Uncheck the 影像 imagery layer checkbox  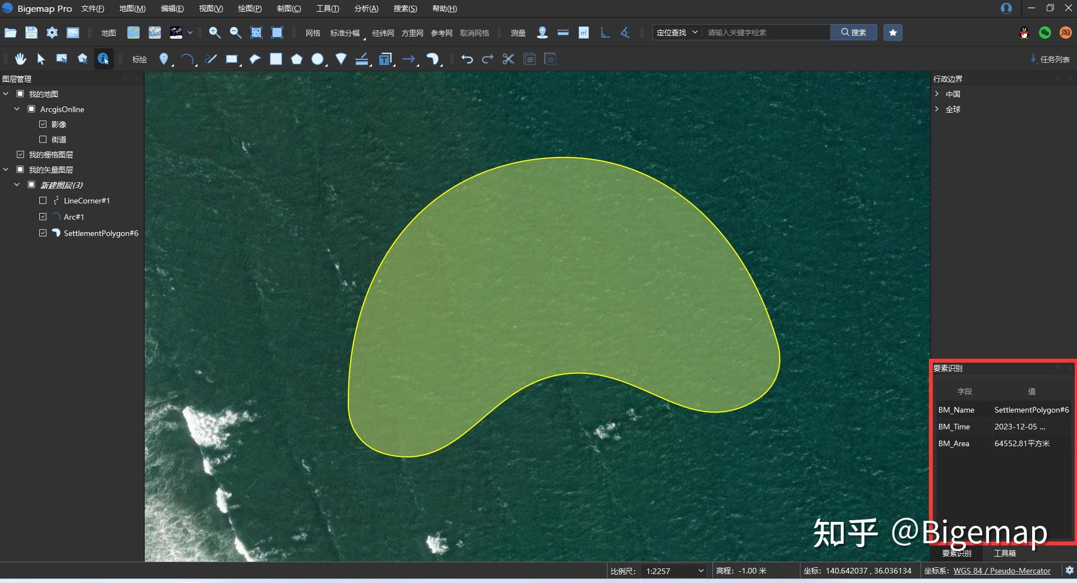click(x=43, y=124)
